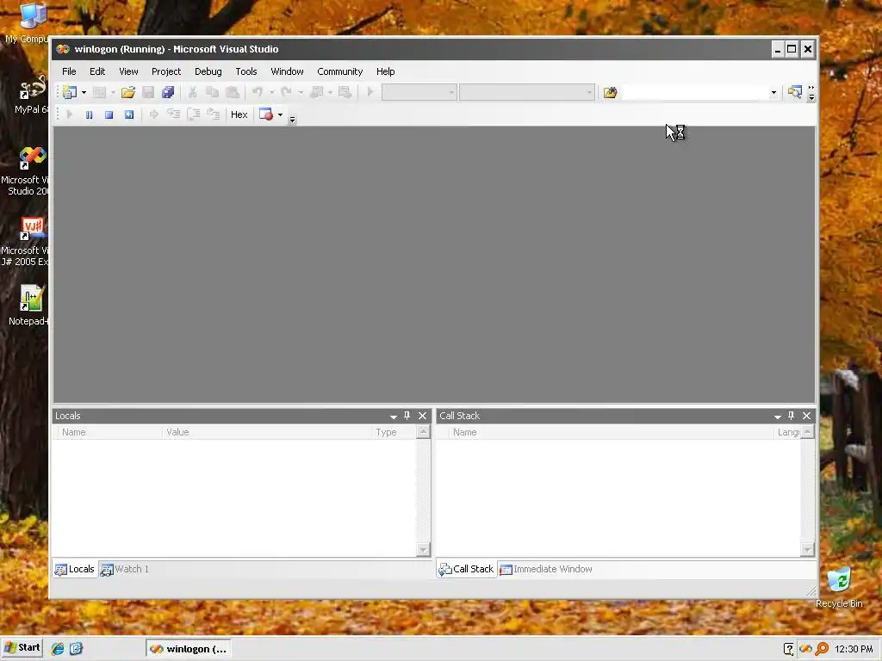Click inside the Find text box

(x=695, y=93)
